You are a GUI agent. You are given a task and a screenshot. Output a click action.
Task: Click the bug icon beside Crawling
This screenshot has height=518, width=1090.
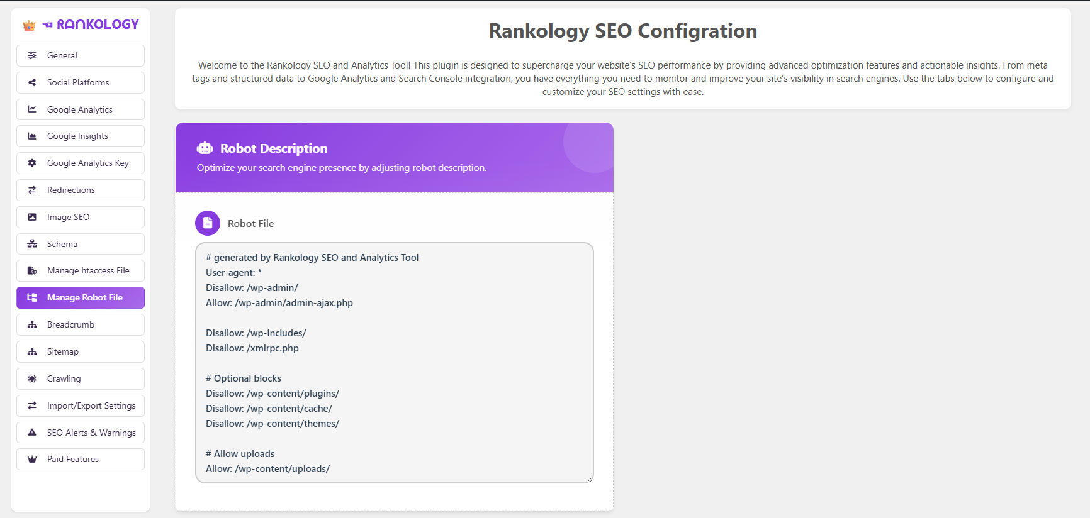coord(32,378)
